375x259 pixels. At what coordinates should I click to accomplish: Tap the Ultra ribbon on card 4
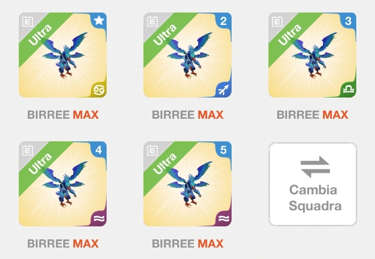40,163
